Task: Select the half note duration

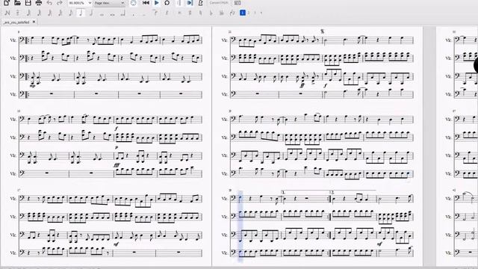Action: pos(91,13)
